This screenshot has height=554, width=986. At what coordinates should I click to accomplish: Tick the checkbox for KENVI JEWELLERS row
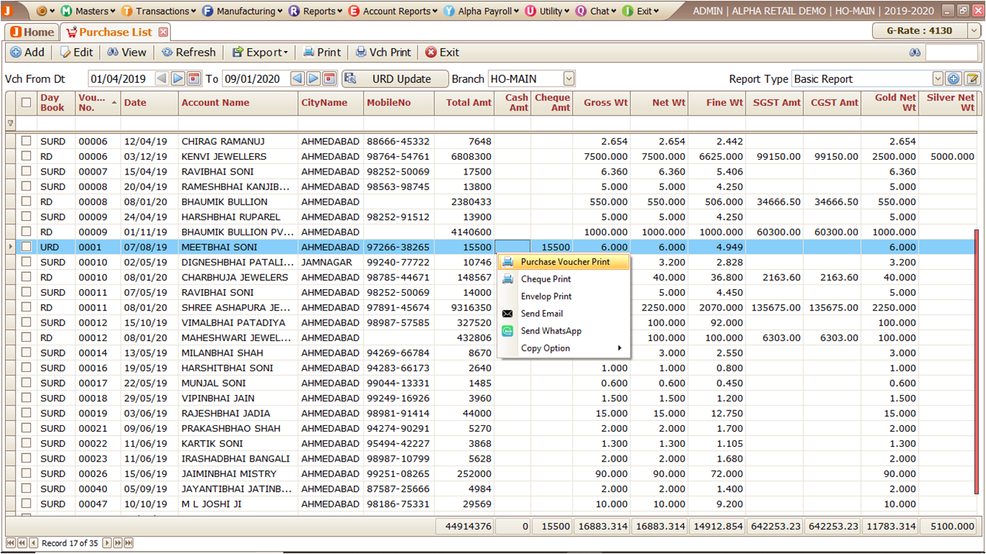[27, 157]
